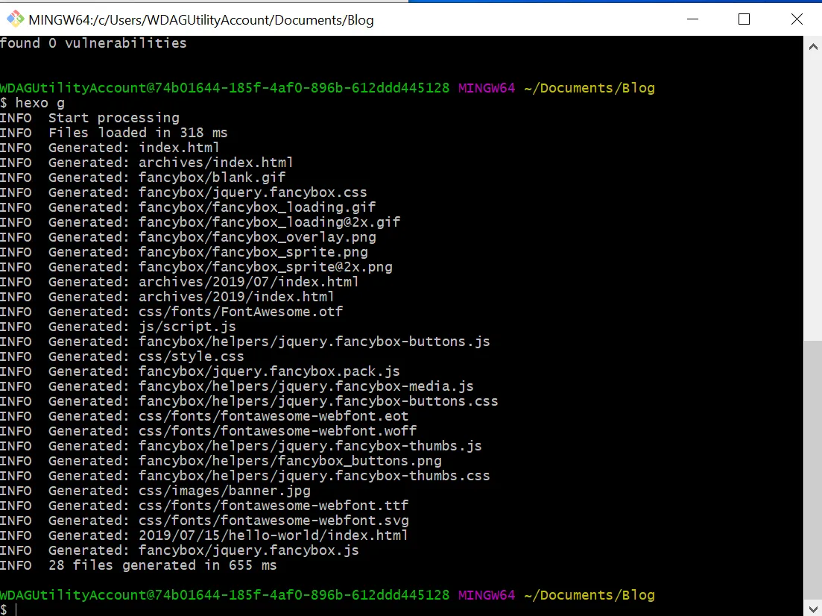The image size is (822, 616).
Task: Click the js/script.js output entry
Action: click(187, 327)
